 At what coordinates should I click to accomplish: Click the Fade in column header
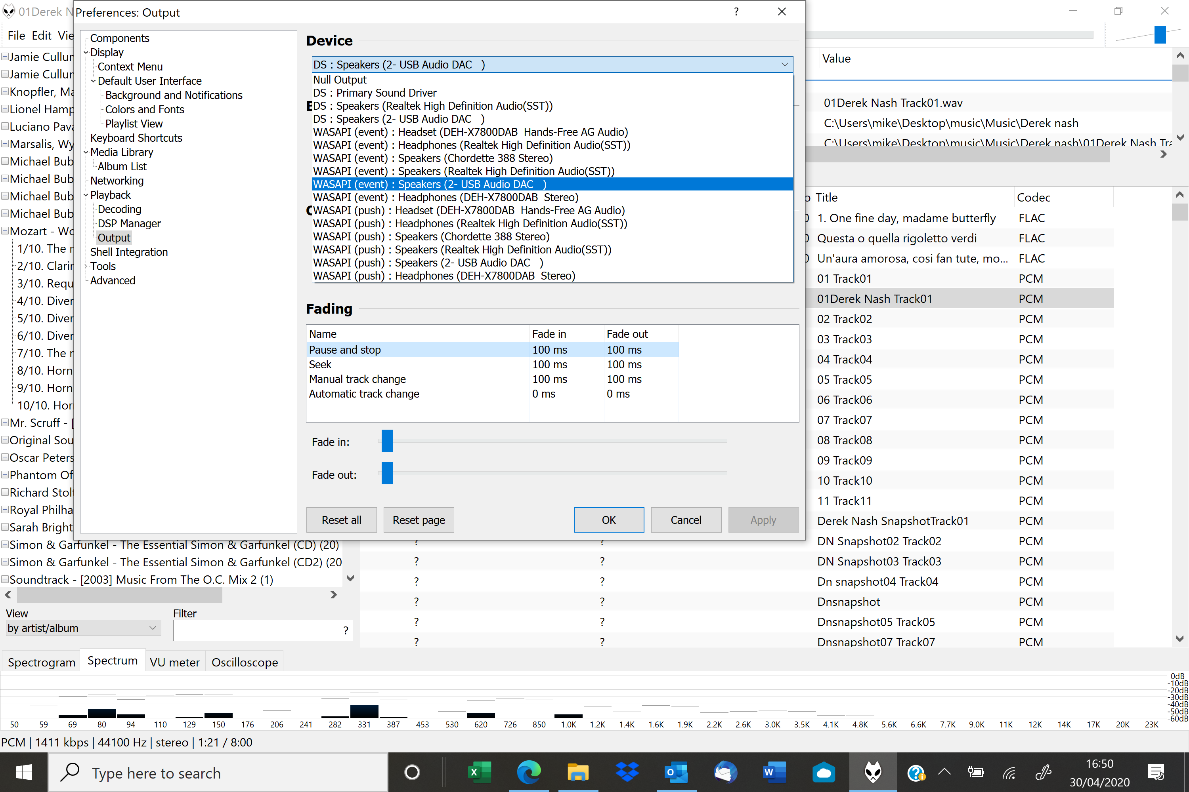tap(566, 334)
